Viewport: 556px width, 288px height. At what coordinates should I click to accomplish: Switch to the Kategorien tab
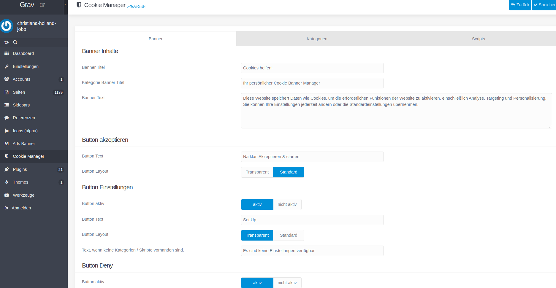point(317,39)
